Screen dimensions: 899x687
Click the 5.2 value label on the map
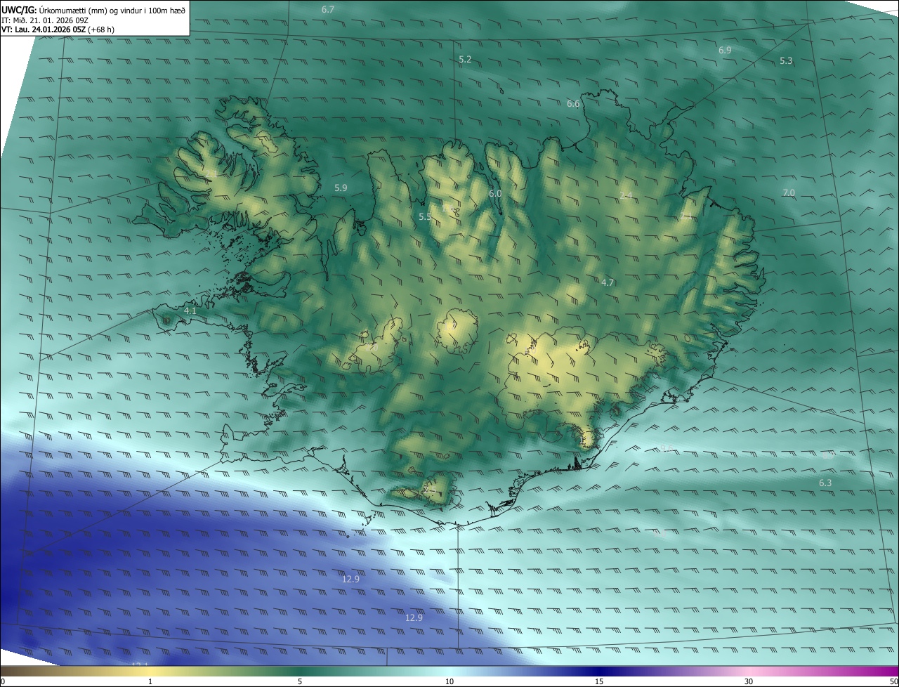[465, 60]
